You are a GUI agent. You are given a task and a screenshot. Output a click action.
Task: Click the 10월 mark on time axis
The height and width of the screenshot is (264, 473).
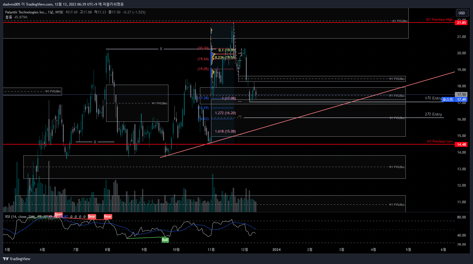pos(176,249)
